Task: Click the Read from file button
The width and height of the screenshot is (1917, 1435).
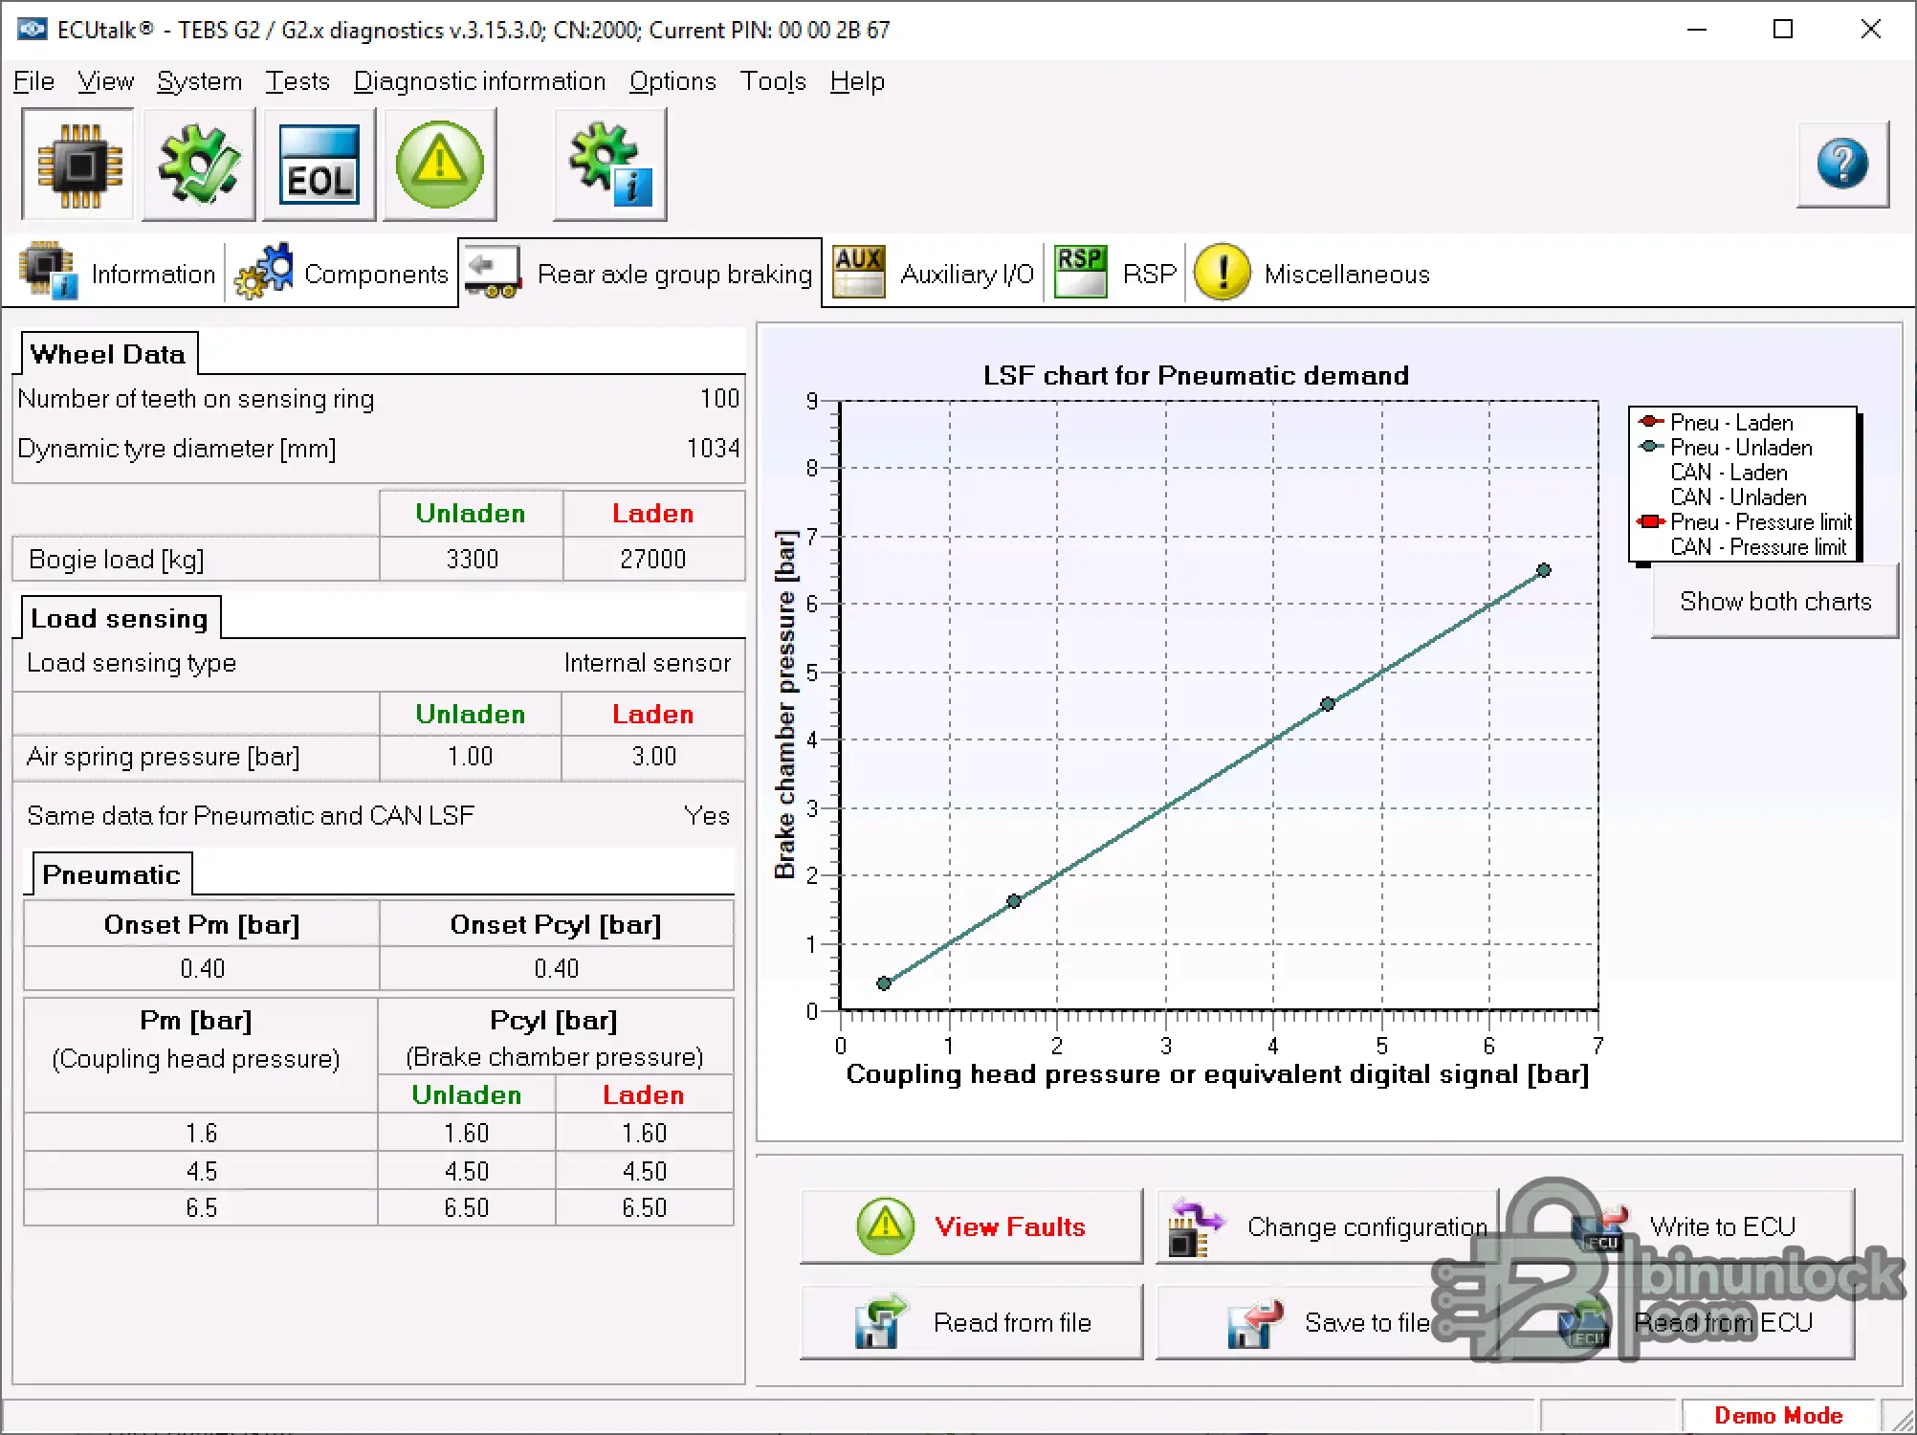Action: [971, 1322]
